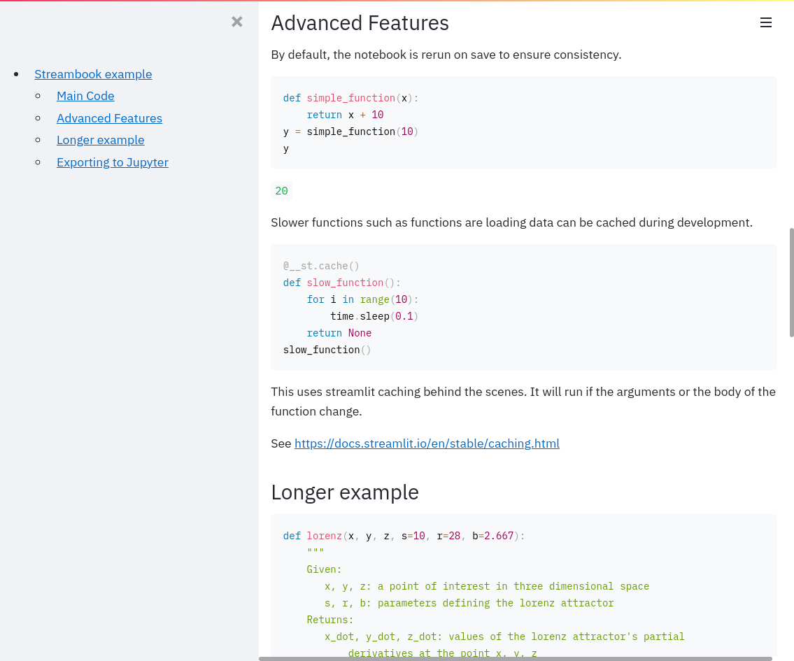
Task: Click the 'Slower functions' paragraph text
Action: pos(511,223)
